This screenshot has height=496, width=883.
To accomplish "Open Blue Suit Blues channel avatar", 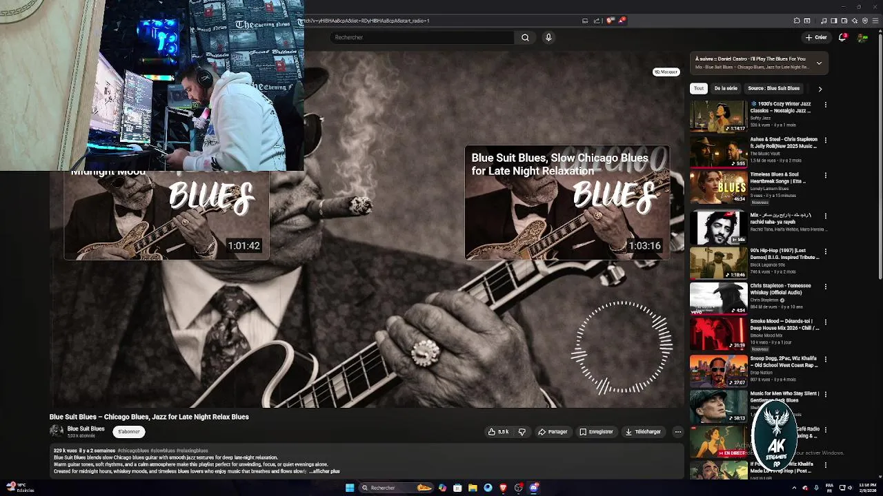I will (x=57, y=431).
